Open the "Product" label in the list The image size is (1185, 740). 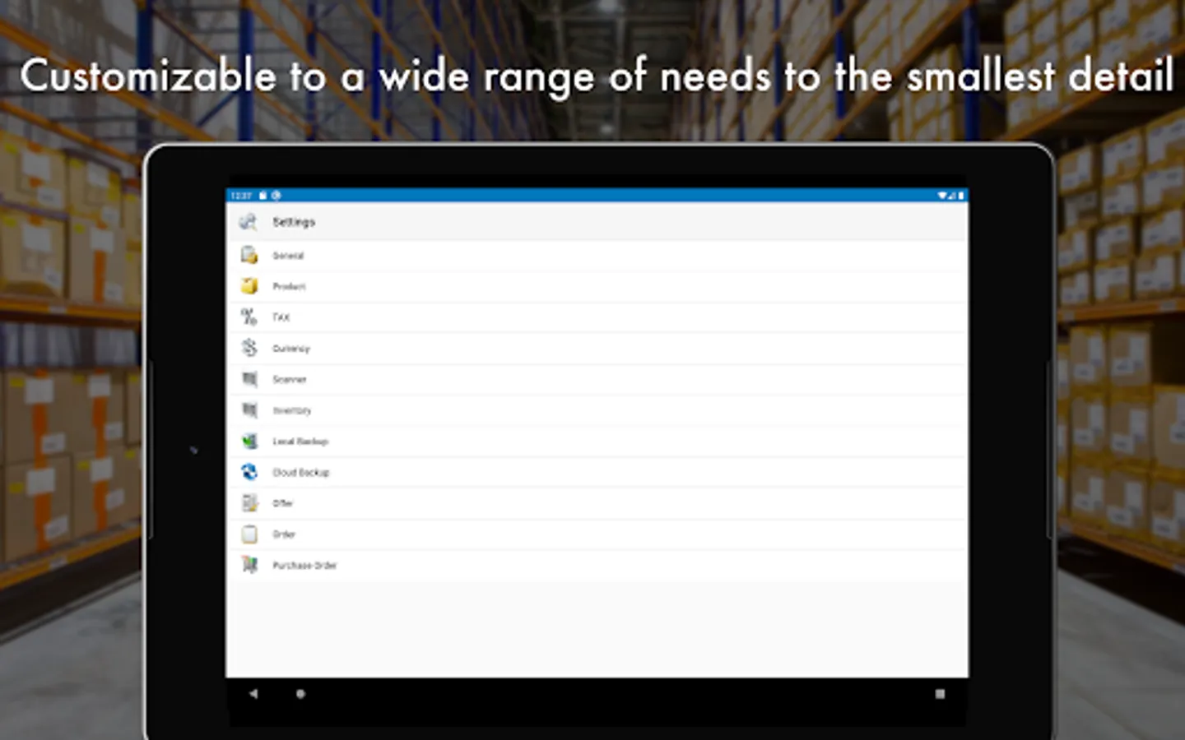(289, 286)
